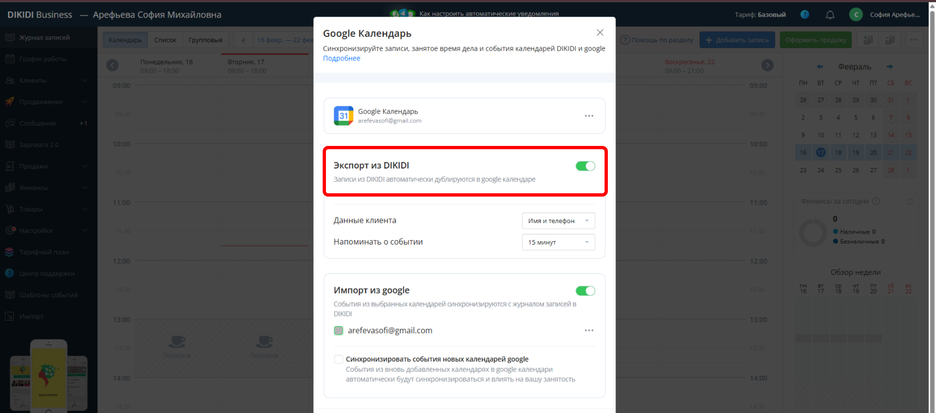Show next month in mini calendar
This screenshot has height=413, width=936.
tap(890, 67)
